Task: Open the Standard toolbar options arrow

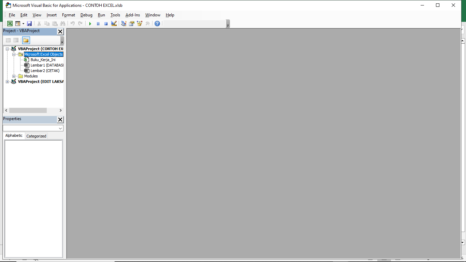Action: [228, 24]
